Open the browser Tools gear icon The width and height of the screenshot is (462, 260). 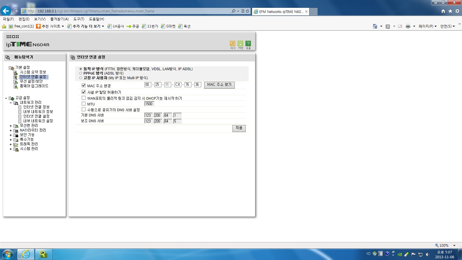(x=457, y=11)
